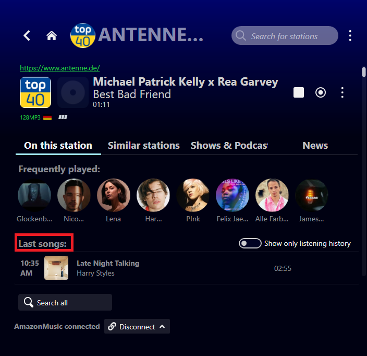Screen dimensions: 367x356
Task: Click the Frequently played heading
Action: tap(59, 169)
